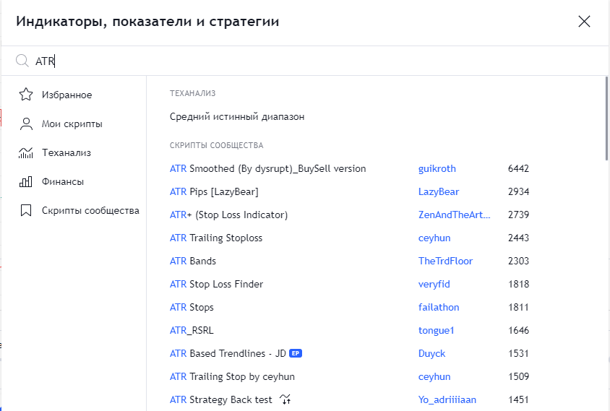Open Скрипты сообщества category
The height and width of the screenshot is (411, 610).
tap(90, 210)
